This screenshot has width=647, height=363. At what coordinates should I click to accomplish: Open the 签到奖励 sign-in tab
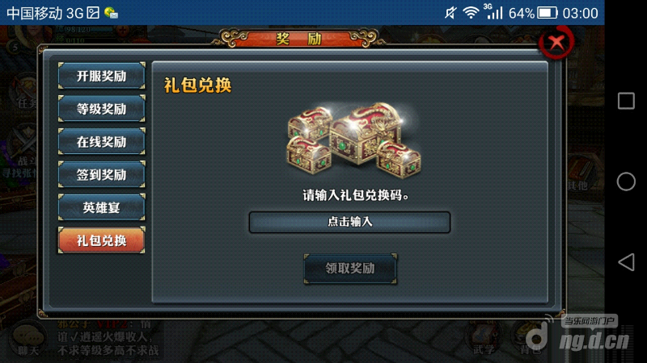click(102, 174)
